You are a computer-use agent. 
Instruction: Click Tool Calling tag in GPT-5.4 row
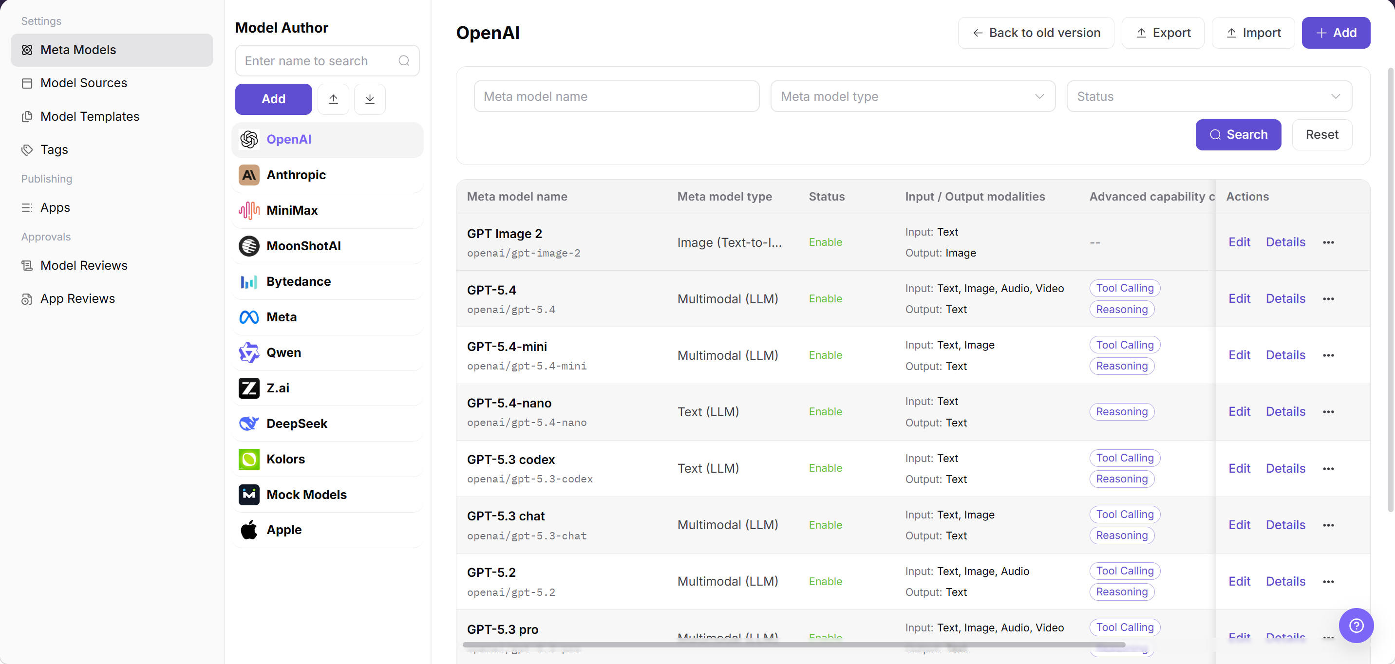[1124, 289]
